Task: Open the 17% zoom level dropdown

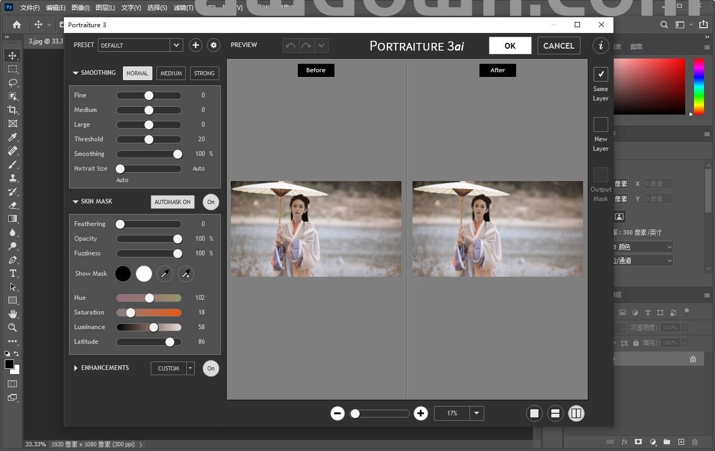Action: coord(476,413)
